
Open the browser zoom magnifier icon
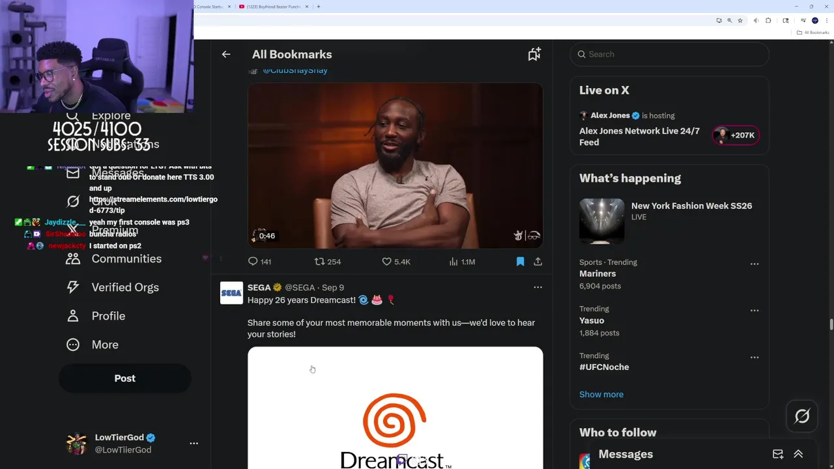[729, 21]
